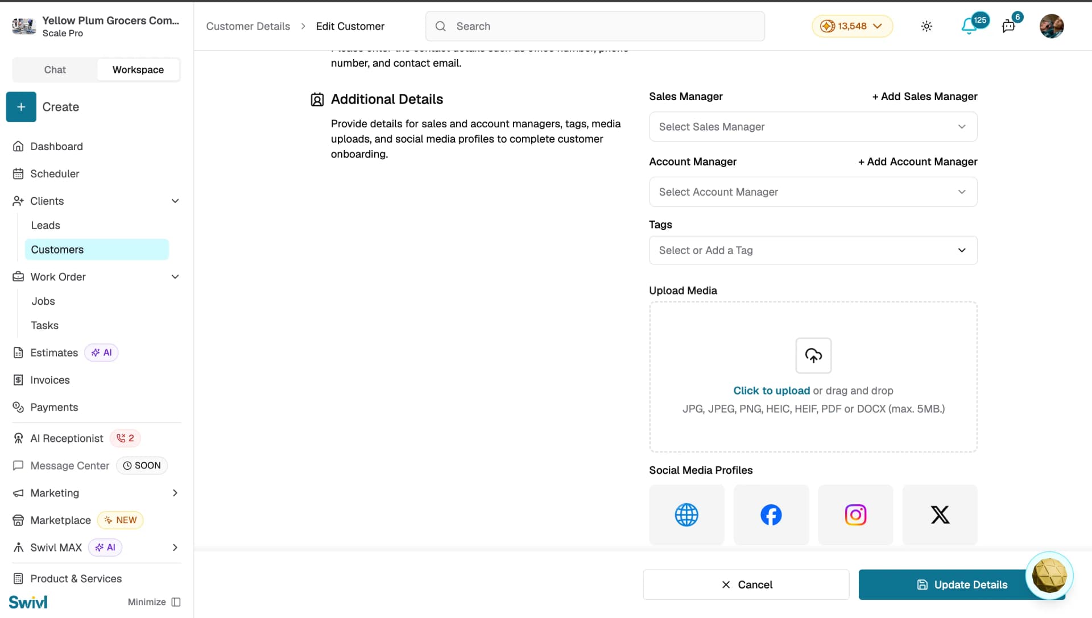This screenshot has width=1092, height=618.
Task: Click the search magnifier icon
Action: (x=440, y=26)
